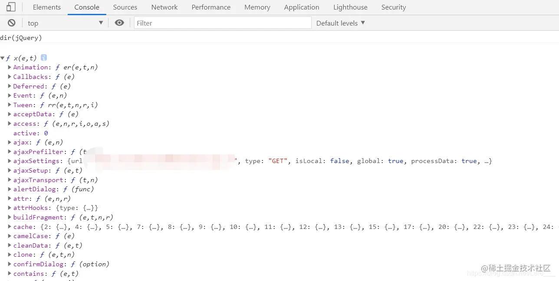Image resolution: width=559 pixels, height=281 pixels.
Task: Create a live expression with the eye icon
Action: coord(119,23)
